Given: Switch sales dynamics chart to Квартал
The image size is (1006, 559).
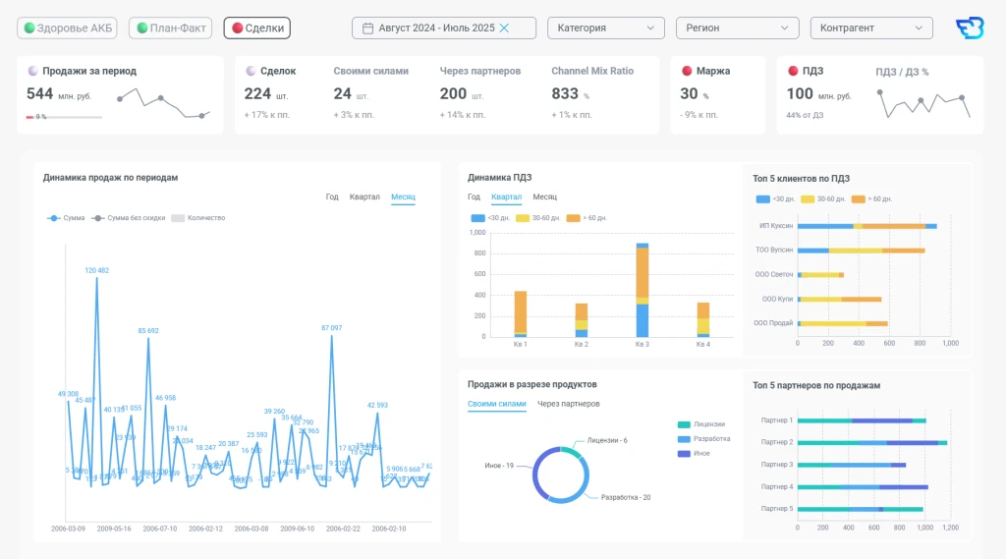Looking at the screenshot, I should (364, 196).
